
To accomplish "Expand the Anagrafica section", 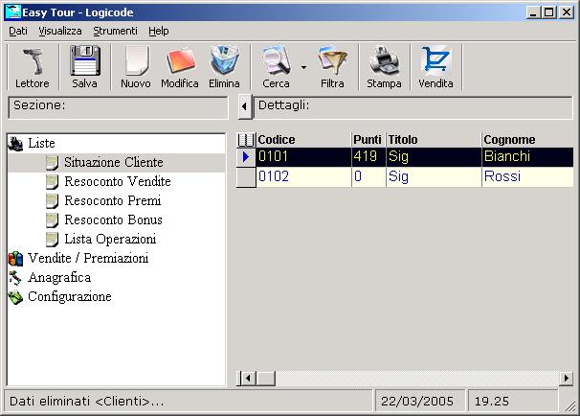I will pos(59,277).
